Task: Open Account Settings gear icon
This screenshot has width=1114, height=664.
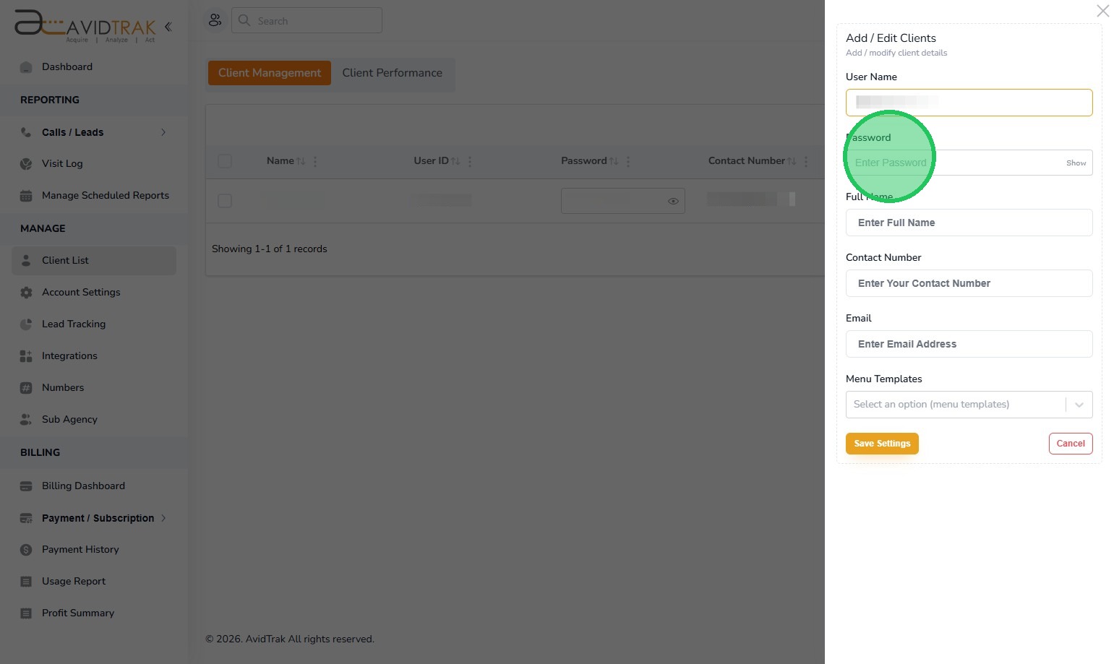Action: tap(26, 293)
